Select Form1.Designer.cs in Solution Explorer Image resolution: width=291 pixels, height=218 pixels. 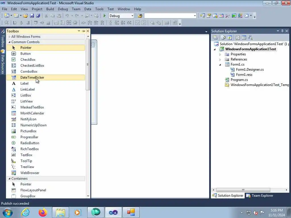click(250, 70)
